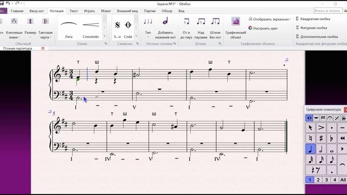Open the Вид ribbon tab

coord(182,11)
